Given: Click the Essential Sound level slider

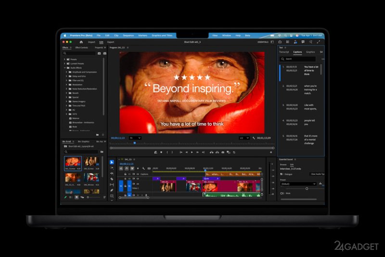Looking at the screenshot, I should coord(307,188).
